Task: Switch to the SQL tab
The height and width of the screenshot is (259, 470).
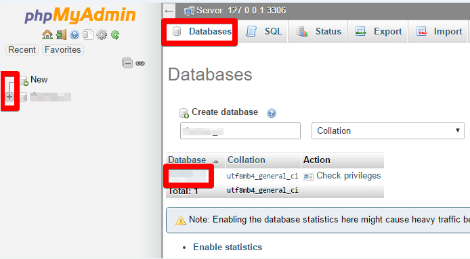Action: click(x=264, y=31)
